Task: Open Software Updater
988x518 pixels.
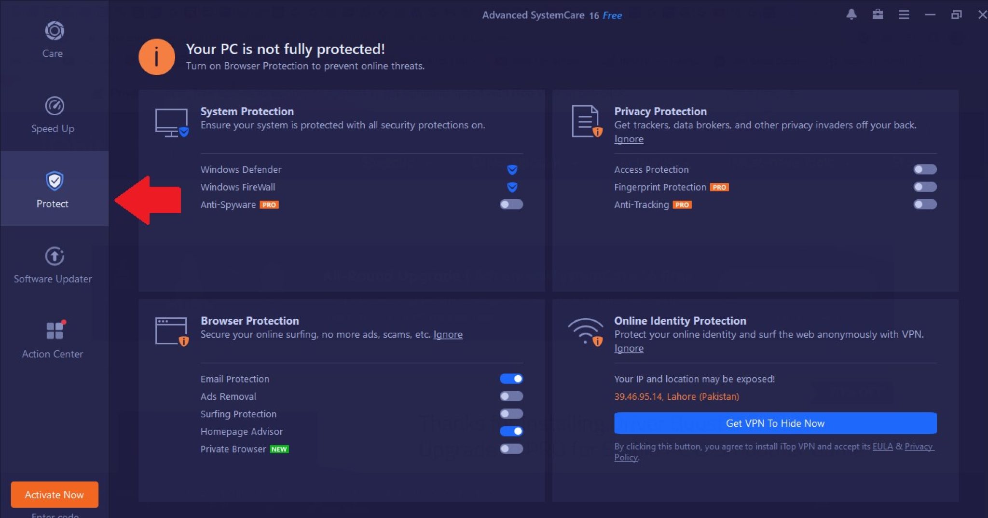Action: [53, 265]
